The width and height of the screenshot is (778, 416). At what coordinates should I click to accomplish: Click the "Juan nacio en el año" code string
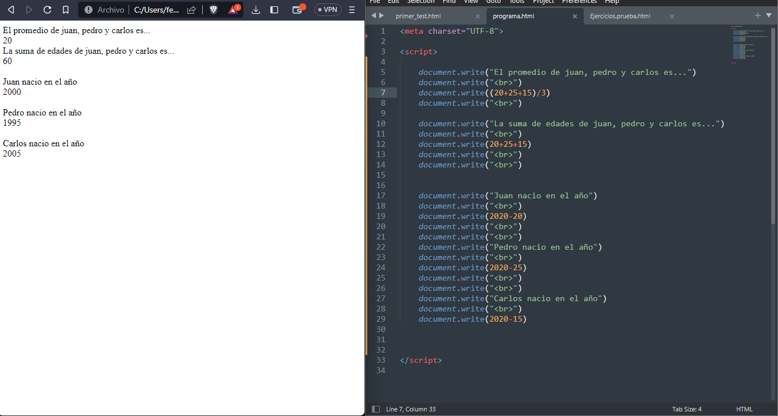pos(540,195)
